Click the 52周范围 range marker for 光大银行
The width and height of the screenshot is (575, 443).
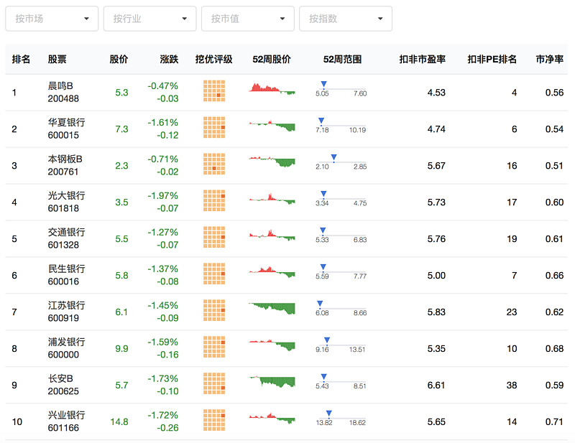341,199
